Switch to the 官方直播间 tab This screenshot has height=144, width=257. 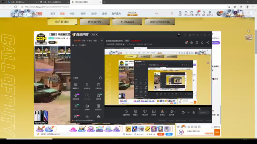click(x=62, y=22)
